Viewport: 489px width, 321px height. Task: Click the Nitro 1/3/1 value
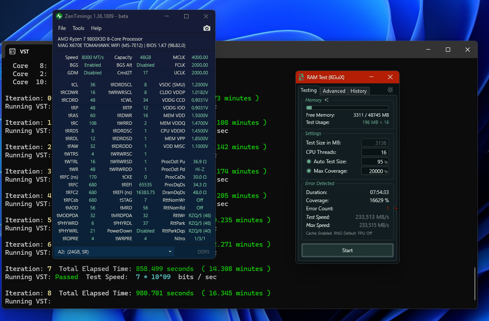click(200, 239)
